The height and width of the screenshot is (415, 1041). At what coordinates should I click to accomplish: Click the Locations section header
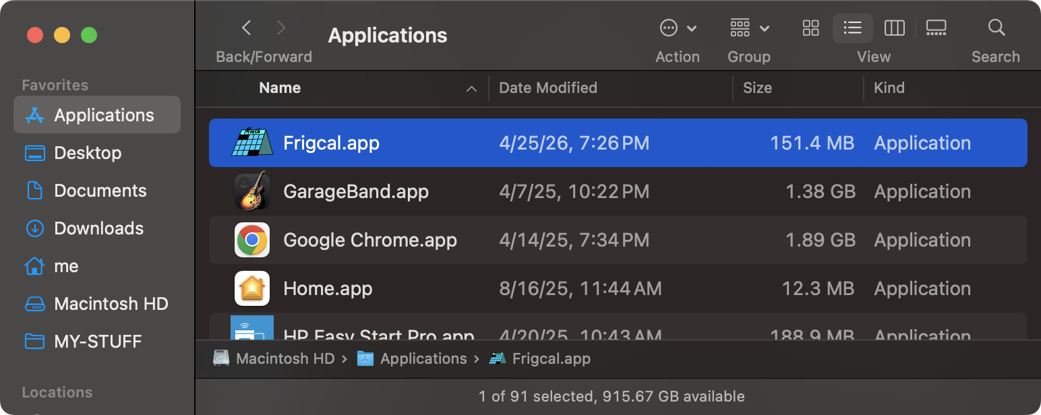coord(57,392)
